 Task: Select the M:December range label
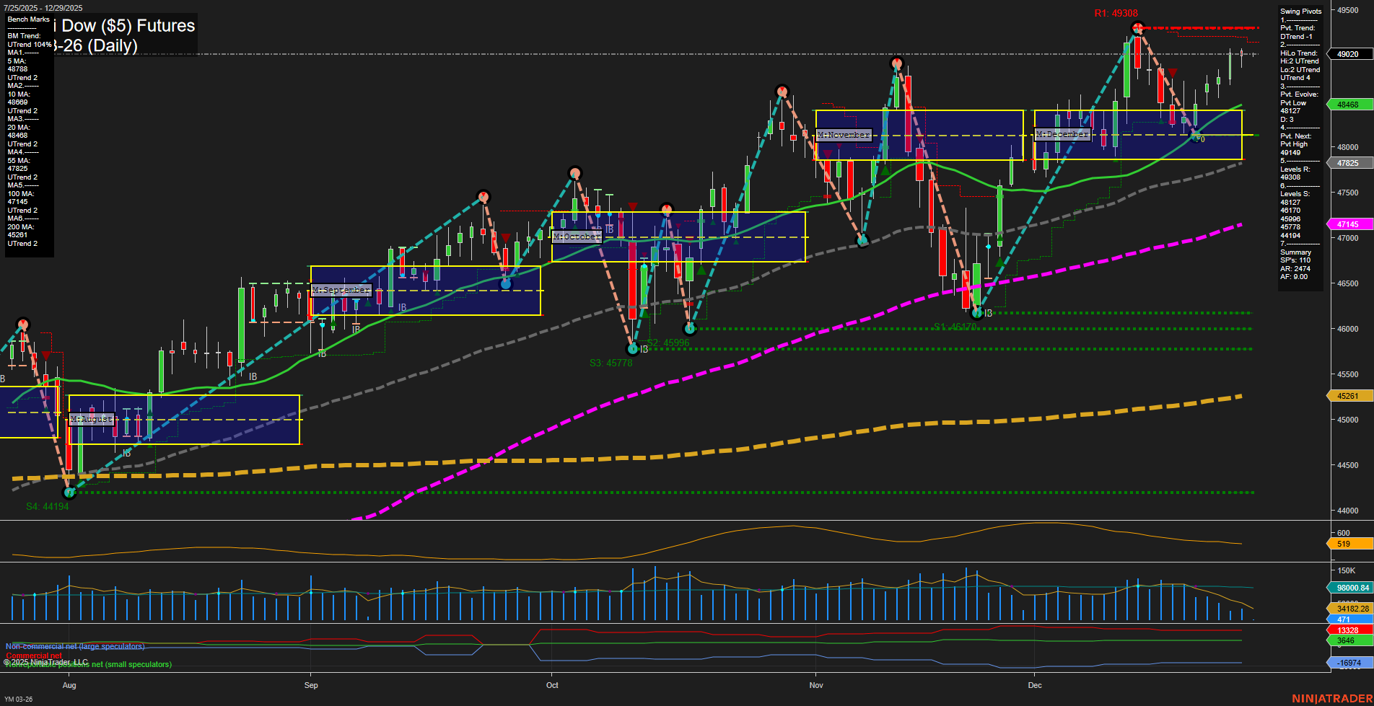(1063, 133)
